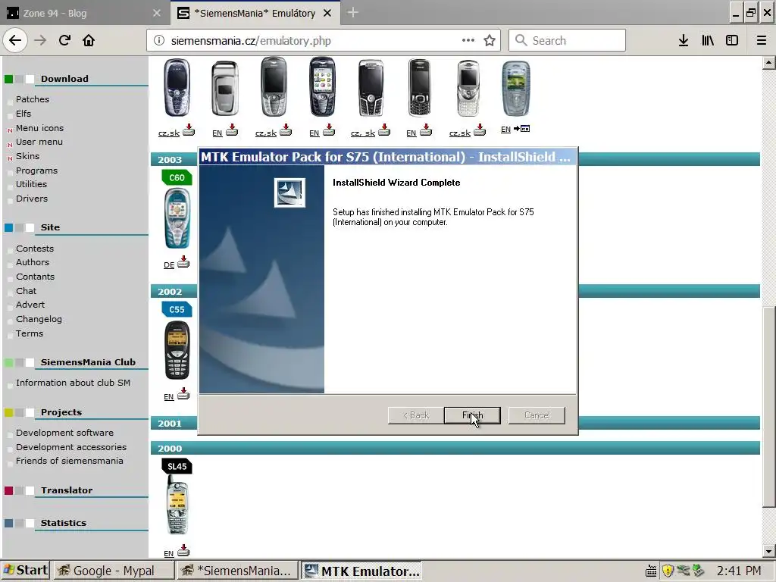Open the Development accessories link
Viewport: 776px width, 582px height.
coord(70,446)
